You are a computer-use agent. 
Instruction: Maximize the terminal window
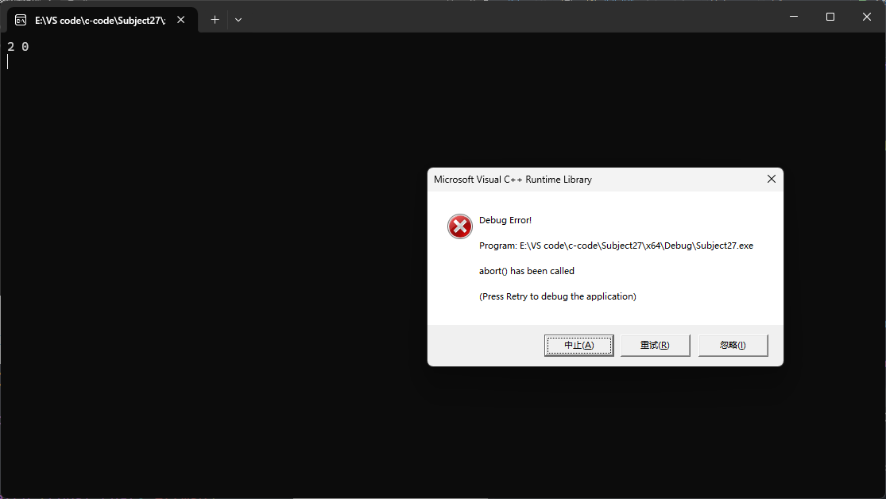(830, 17)
